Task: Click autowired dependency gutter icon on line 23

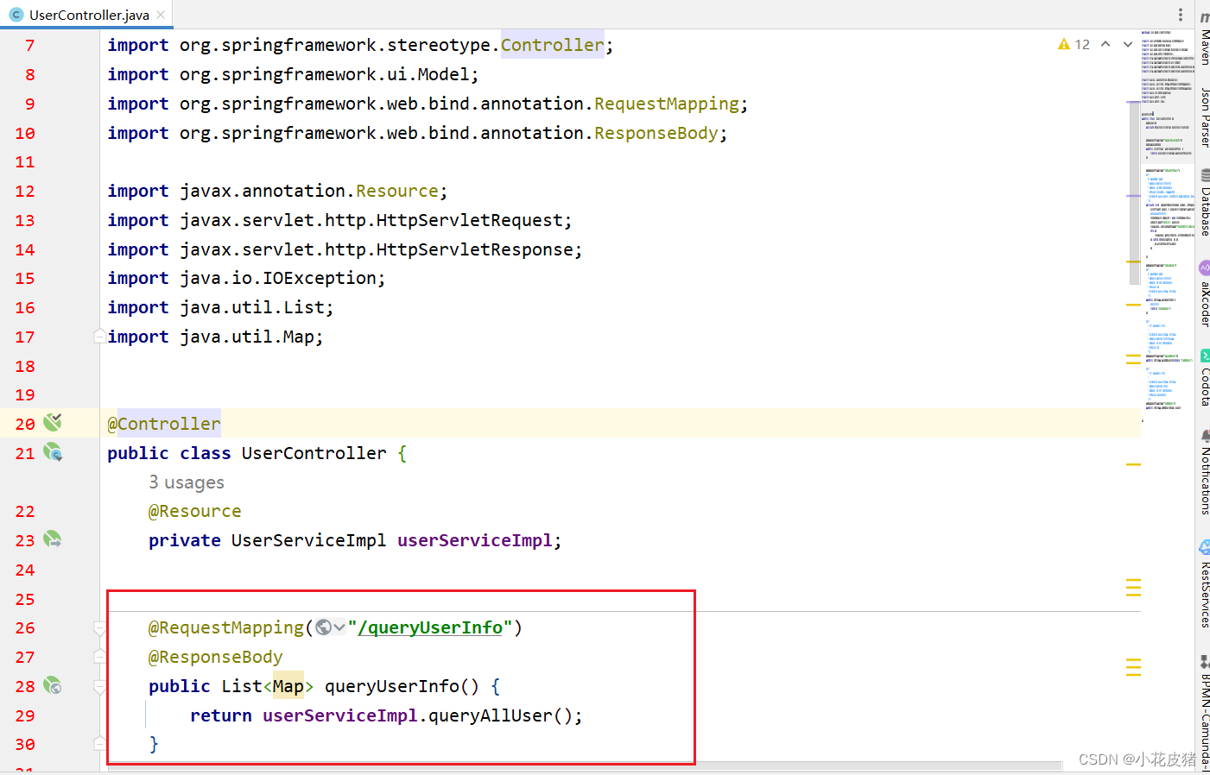Action: pyautogui.click(x=53, y=539)
